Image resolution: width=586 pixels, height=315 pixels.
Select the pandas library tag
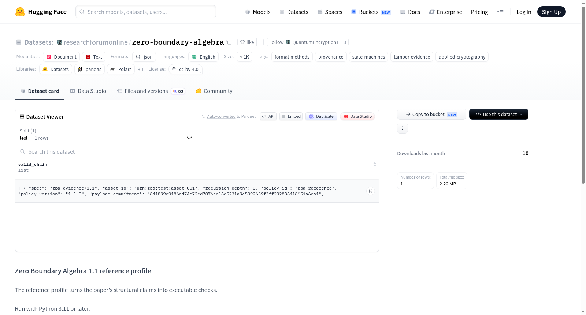click(90, 69)
